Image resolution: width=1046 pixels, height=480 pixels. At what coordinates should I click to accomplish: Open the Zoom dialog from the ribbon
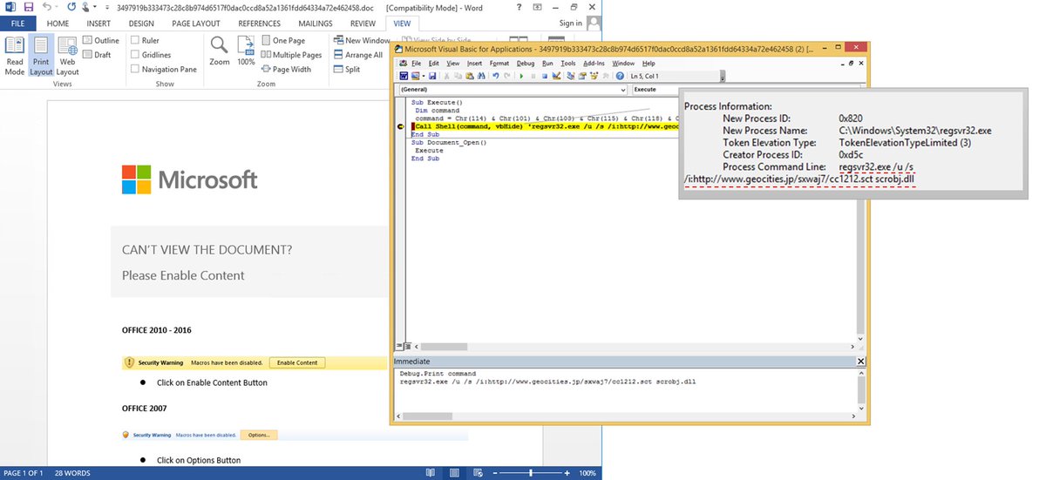220,51
